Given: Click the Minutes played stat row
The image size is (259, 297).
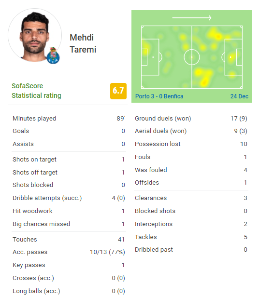Looking at the screenshot, I should point(69,119).
